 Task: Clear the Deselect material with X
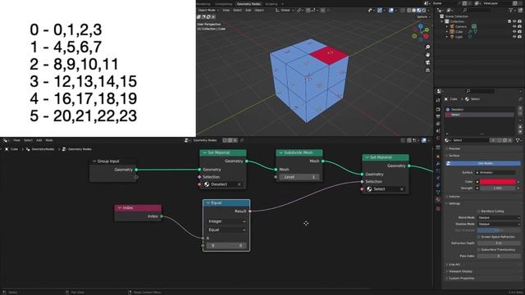[240, 184]
